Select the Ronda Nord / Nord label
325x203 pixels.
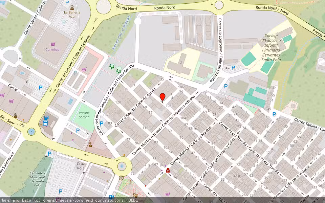coord(272,10)
